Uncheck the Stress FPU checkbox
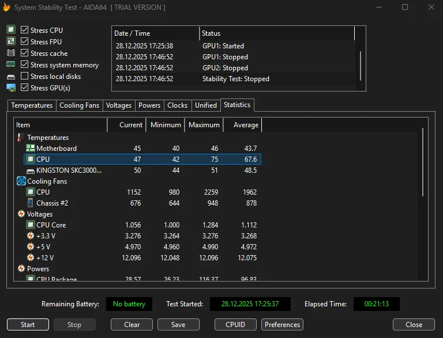 (x=25, y=41)
